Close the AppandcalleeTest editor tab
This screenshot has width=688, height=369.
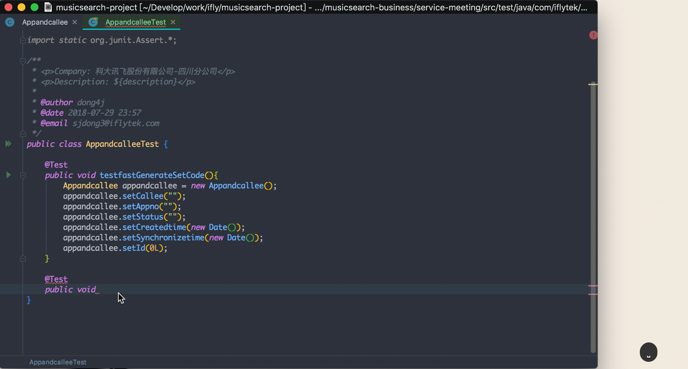[173, 22]
